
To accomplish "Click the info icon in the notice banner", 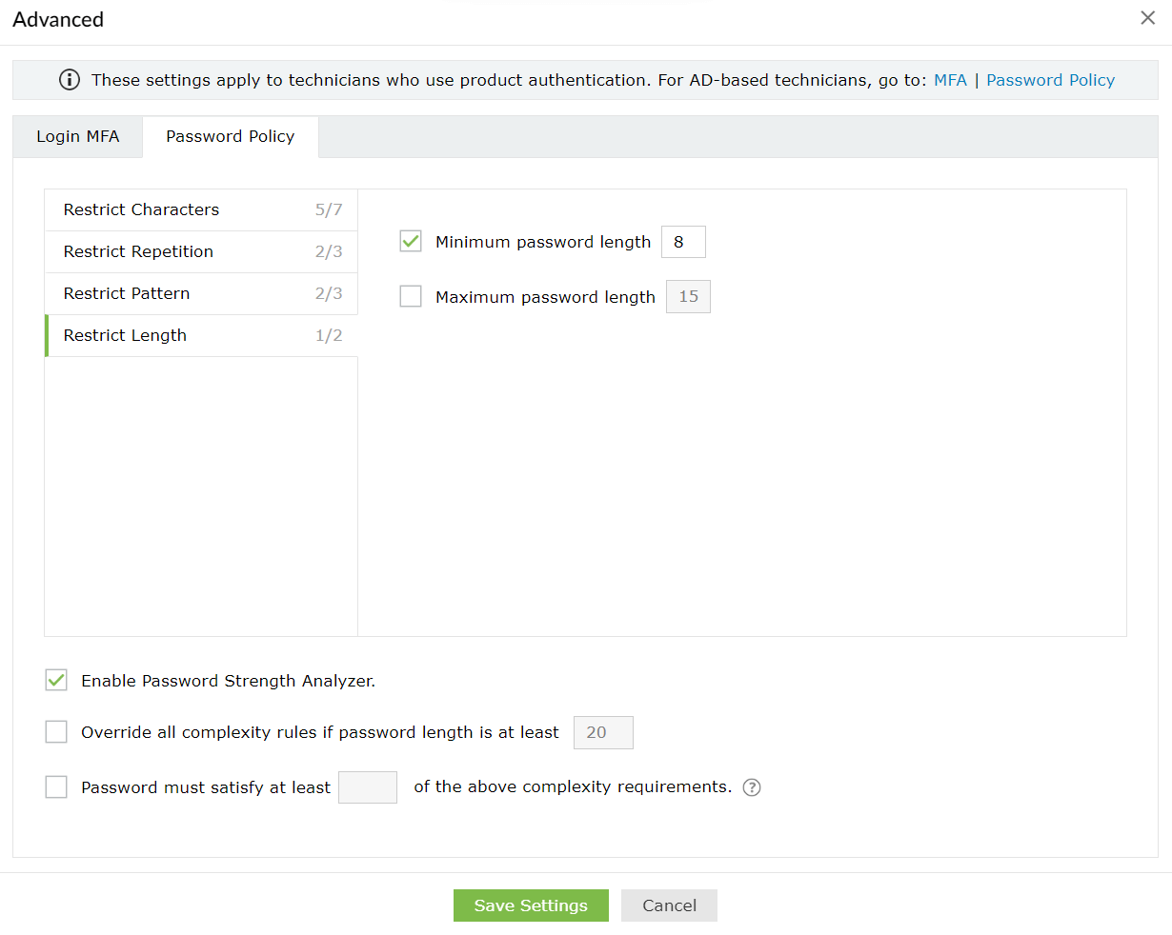I will click(x=70, y=80).
